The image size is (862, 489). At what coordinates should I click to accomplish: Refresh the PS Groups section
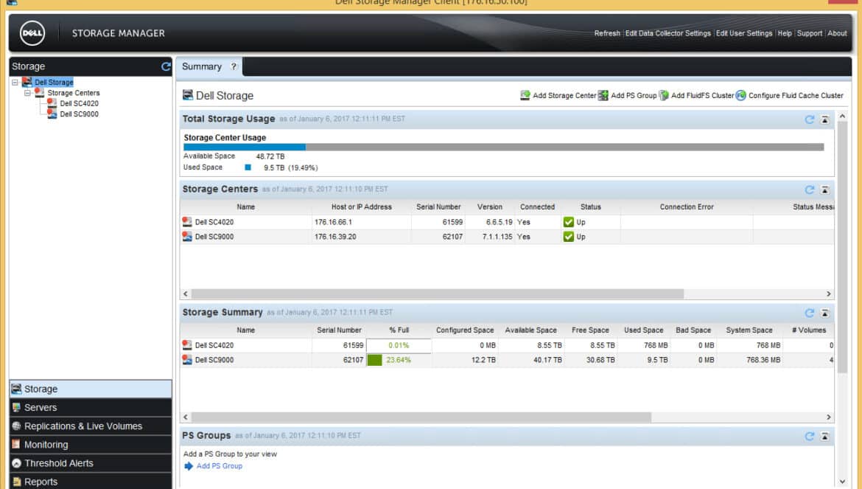809,436
